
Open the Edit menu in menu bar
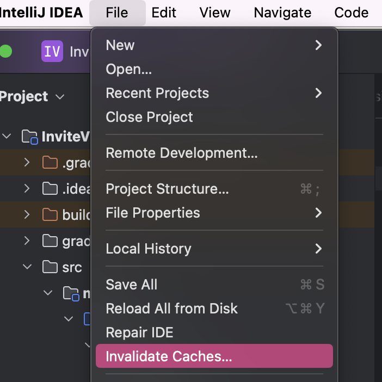164,13
